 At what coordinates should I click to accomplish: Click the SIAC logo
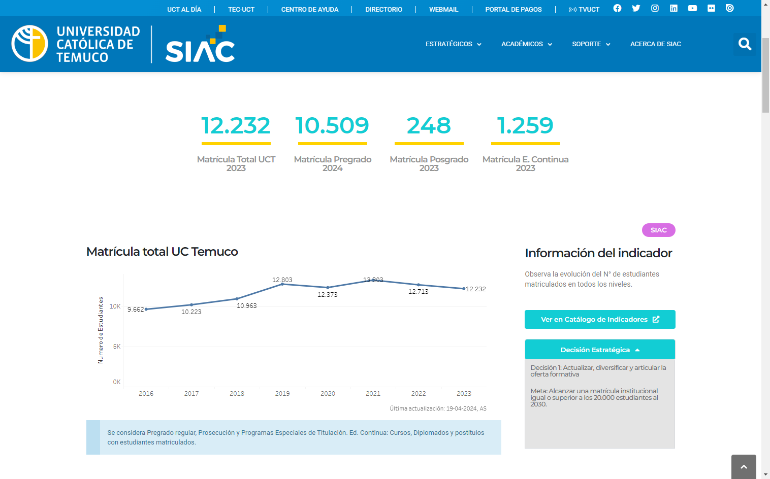[x=200, y=44]
